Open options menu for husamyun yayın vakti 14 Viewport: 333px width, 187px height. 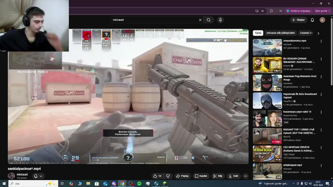pyautogui.click(x=321, y=112)
